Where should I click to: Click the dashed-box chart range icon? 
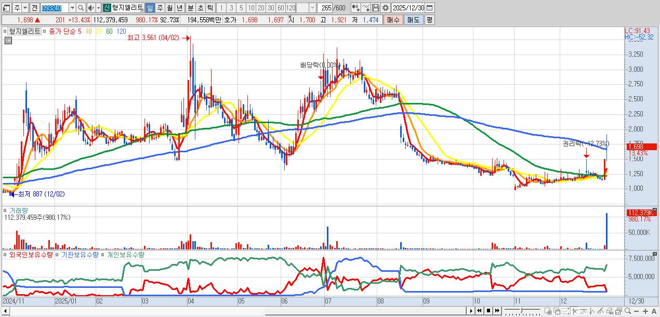tap(566, 311)
